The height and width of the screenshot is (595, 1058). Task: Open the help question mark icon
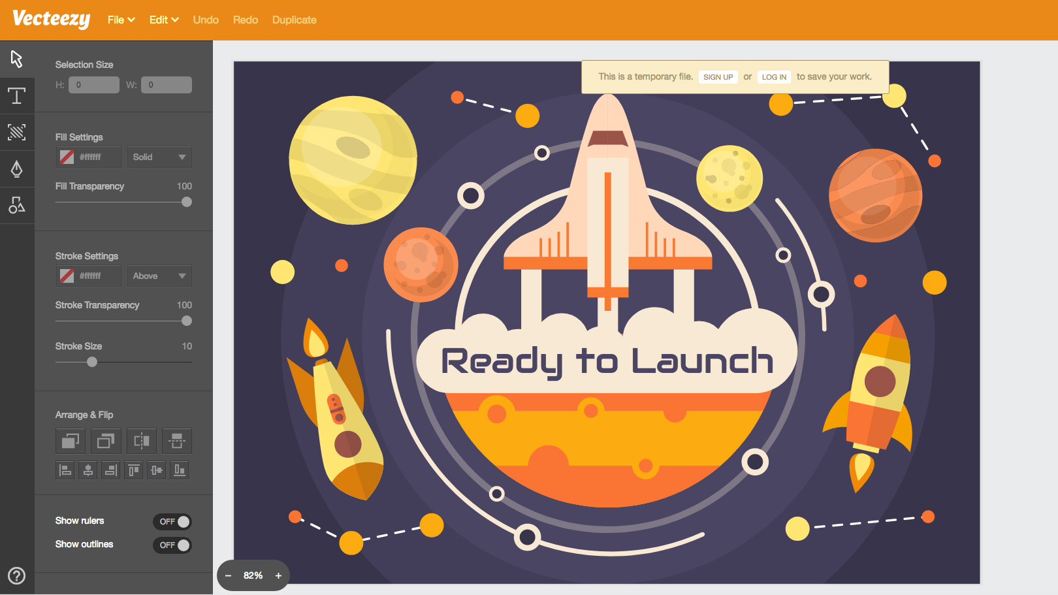(16, 575)
